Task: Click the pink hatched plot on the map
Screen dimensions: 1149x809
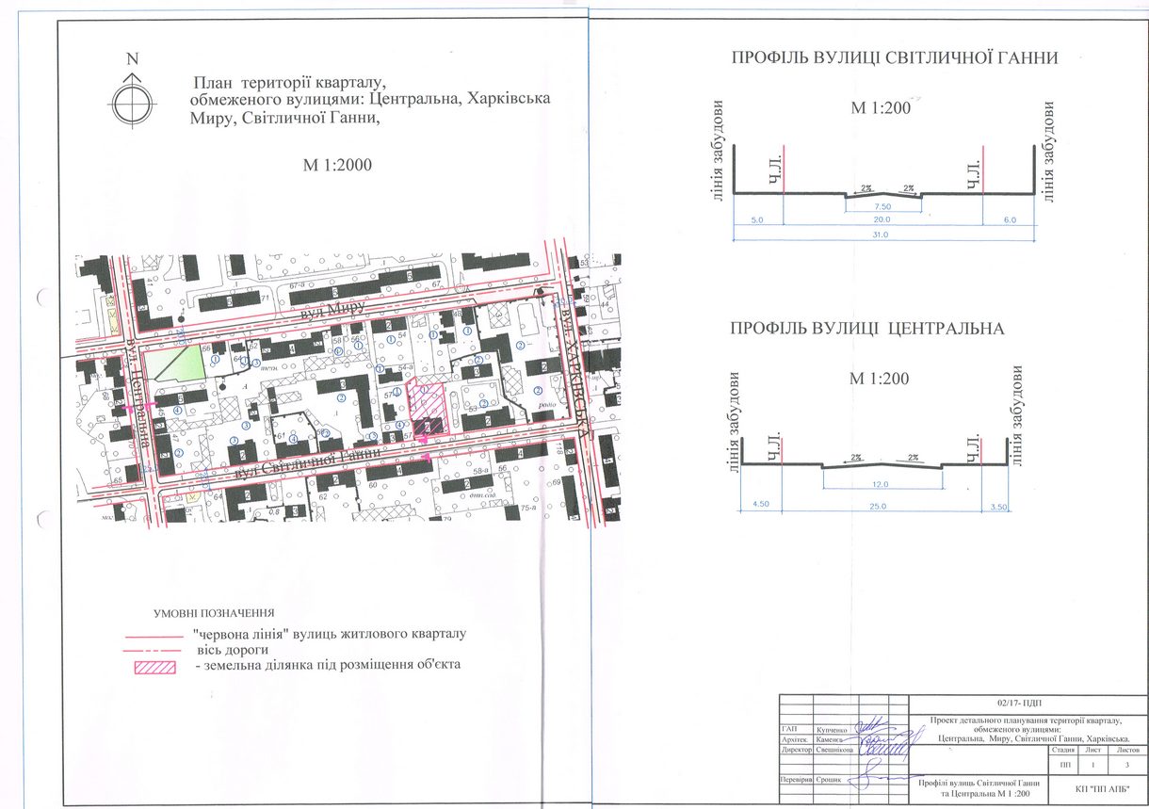Action: tap(427, 407)
